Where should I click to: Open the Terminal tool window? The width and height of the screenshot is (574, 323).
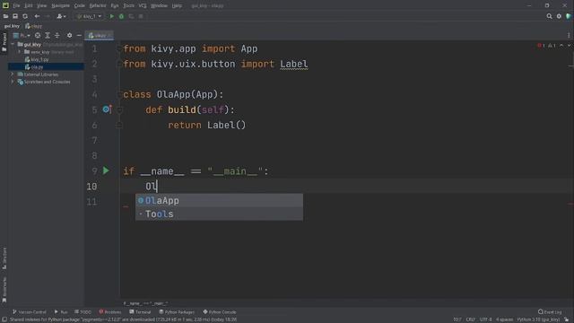click(140, 312)
